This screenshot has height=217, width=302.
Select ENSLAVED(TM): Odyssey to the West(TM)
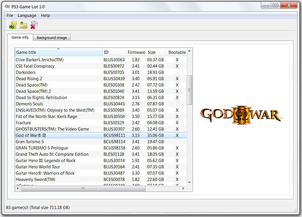click(x=101, y=111)
